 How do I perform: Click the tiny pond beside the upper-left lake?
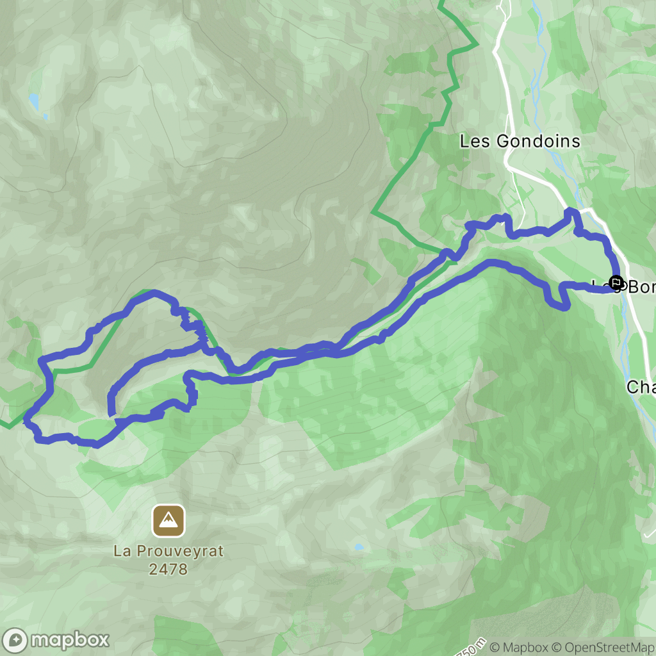coord(45,117)
